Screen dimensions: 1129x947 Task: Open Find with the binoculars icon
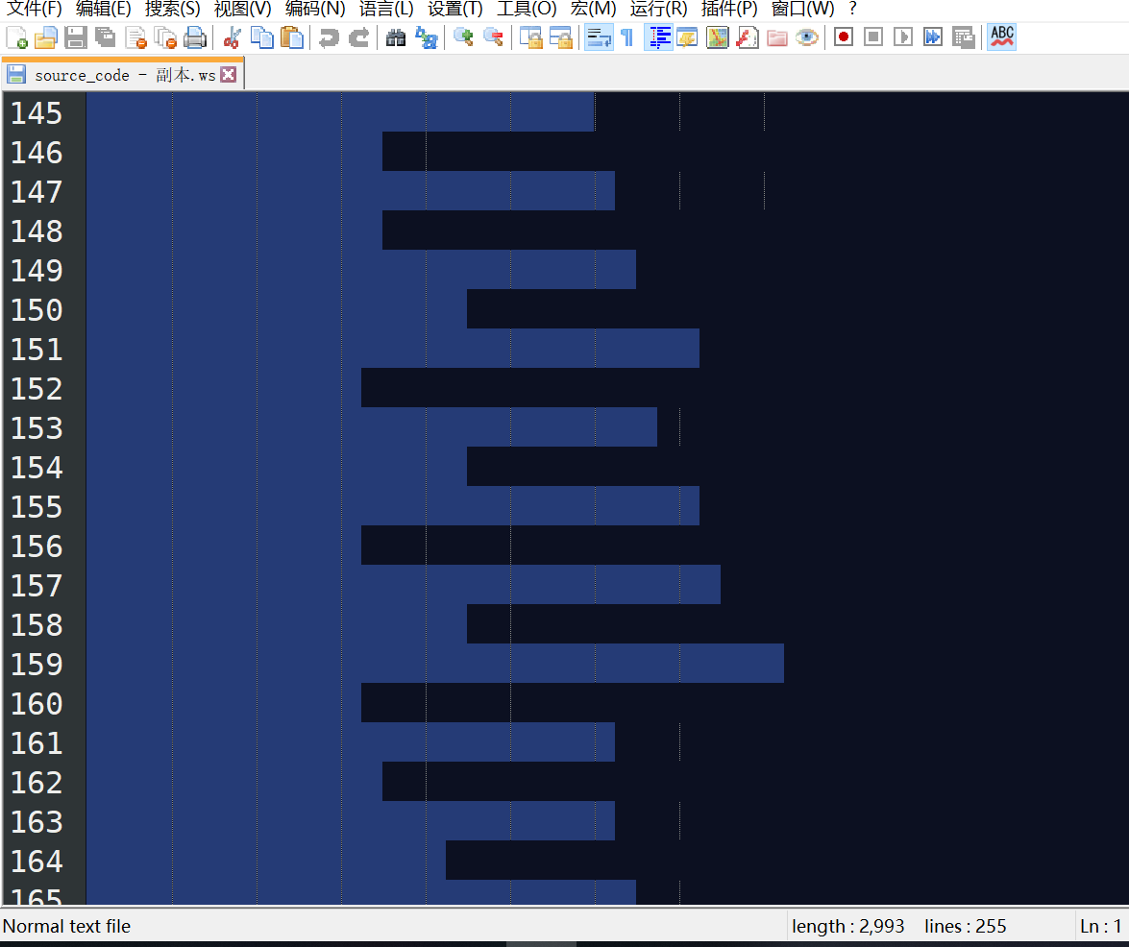pyautogui.click(x=396, y=37)
